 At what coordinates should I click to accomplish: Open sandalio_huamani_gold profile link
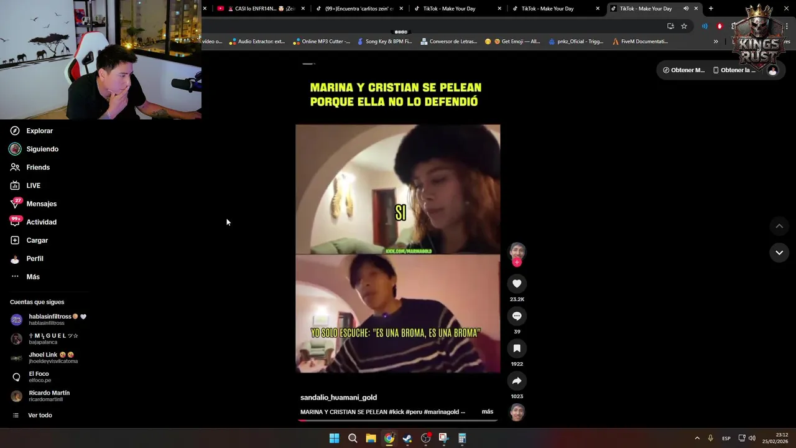(x=338, y=398)
